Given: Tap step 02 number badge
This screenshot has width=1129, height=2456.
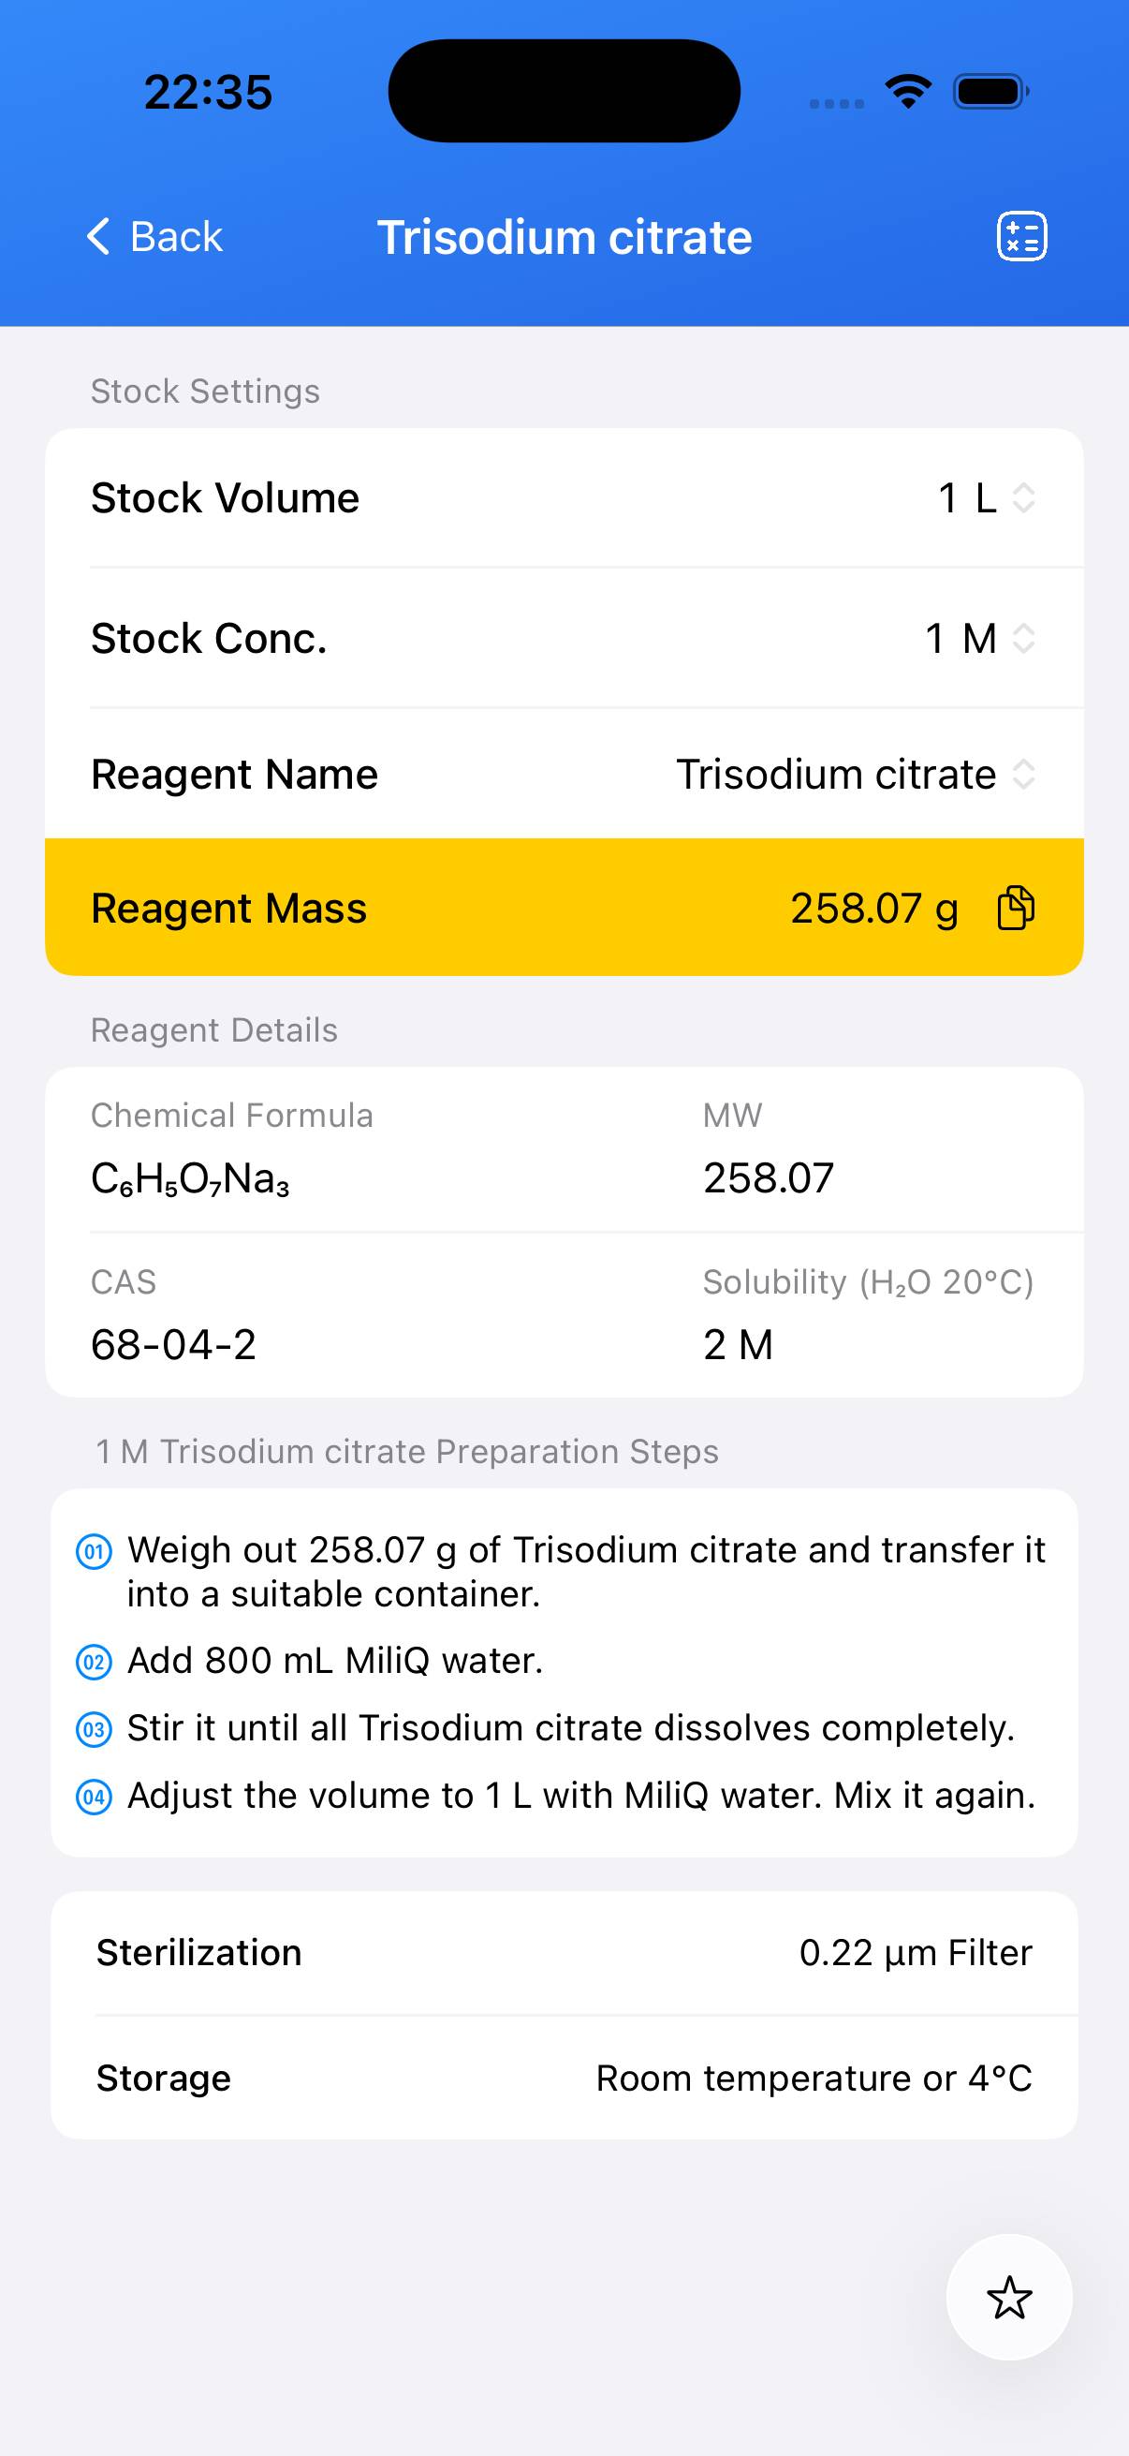Looking at the screenshot, I should (94, 1663).
